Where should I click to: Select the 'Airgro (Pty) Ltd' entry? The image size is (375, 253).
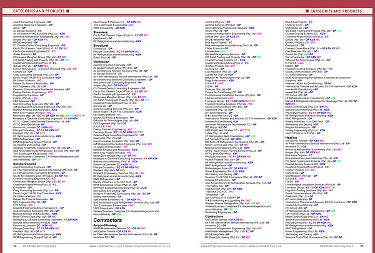tap(217, 31)
